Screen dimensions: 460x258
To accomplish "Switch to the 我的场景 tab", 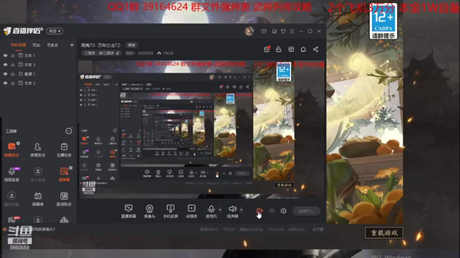I will click(x=18, y=45).
